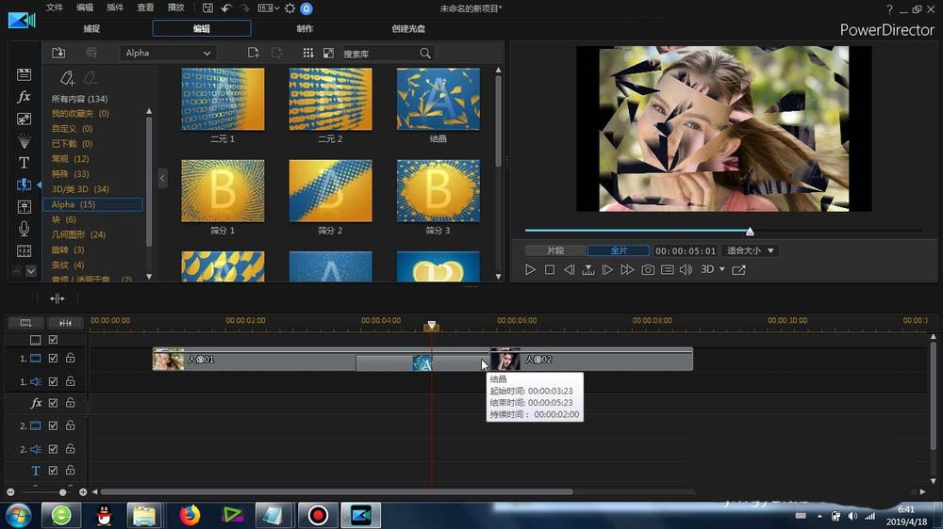Click the split clip tool icon
The image size is (943, 529).
(x=58, y=298)
